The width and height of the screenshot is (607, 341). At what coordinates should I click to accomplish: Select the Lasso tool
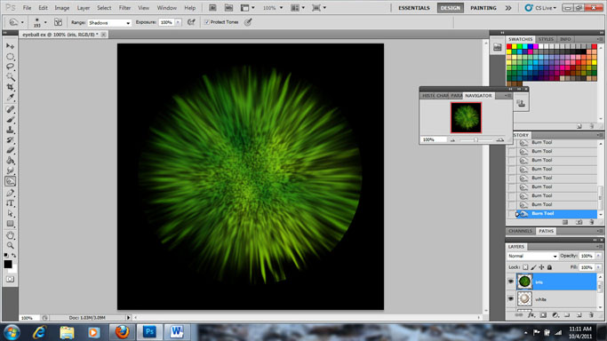click(x=10, y=67)
